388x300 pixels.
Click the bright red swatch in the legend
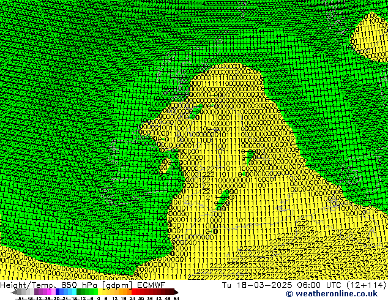tap(134, 292)
